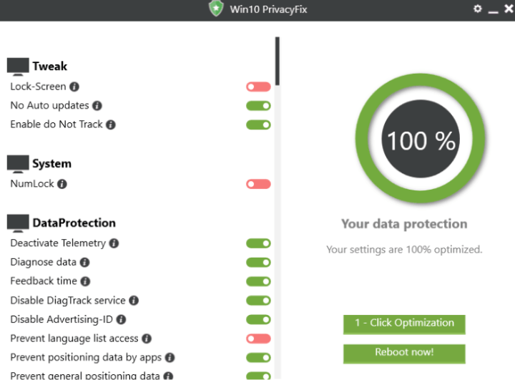
Task: Open info icon for Disable Advertising-ID
Action: pos(121,319)
